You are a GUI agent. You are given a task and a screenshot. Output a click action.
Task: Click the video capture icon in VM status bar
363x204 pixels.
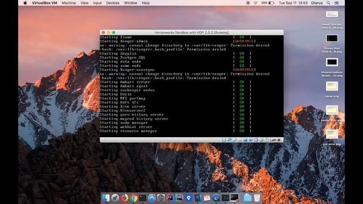pos(256,140)
